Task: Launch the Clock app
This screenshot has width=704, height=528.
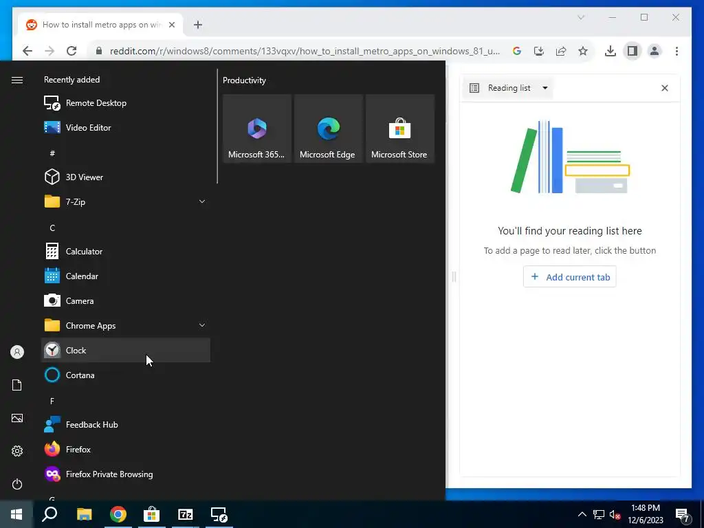Action: point(126,350)
